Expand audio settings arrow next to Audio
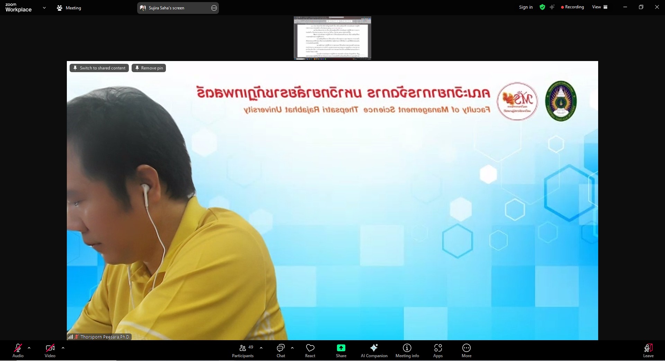The image size is (665, 361). click(29, 347)
